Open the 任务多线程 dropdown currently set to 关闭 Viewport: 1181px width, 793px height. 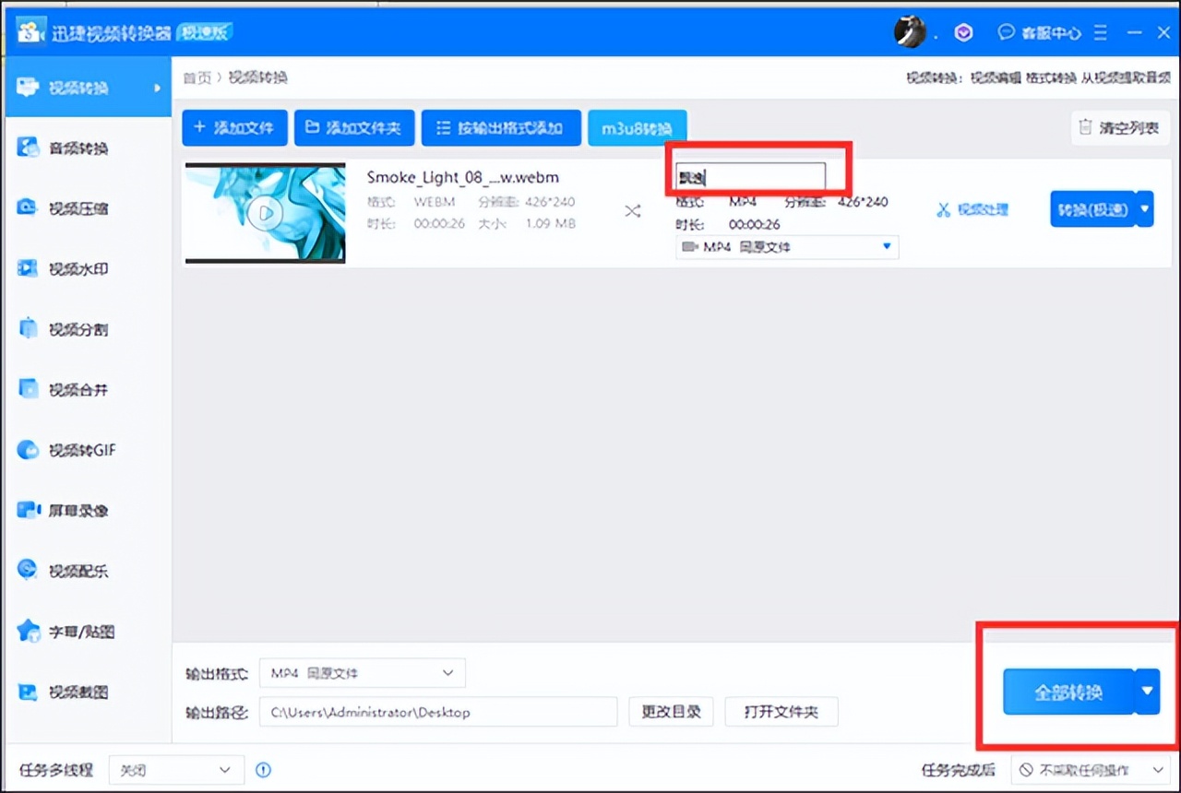(175, 770)
